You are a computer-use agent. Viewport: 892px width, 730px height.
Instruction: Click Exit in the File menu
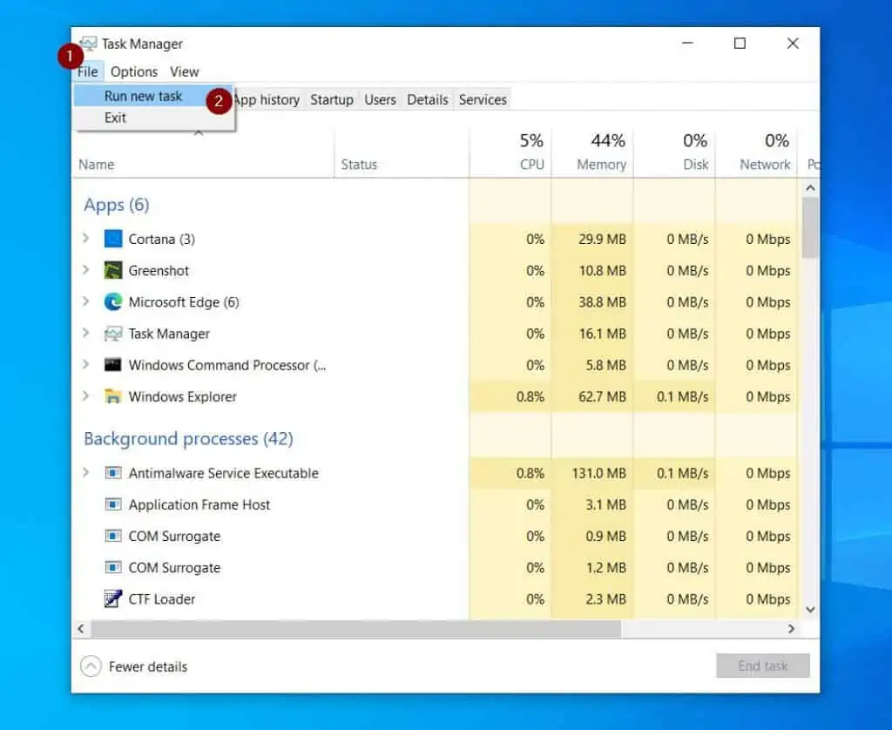click(115, 118)
